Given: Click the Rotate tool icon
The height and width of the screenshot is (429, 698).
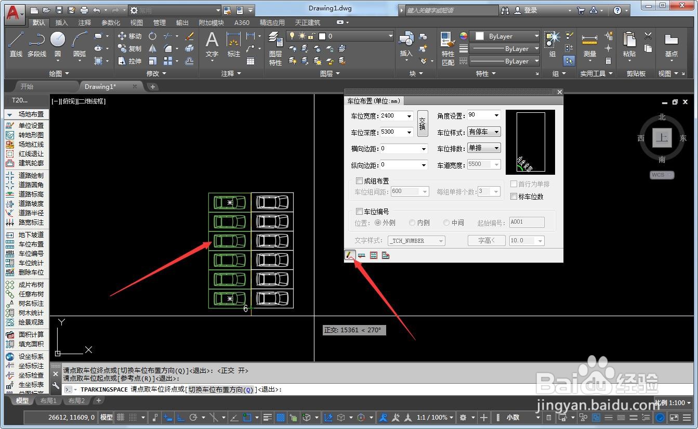Looking at the screenshot, I should 152,36.
